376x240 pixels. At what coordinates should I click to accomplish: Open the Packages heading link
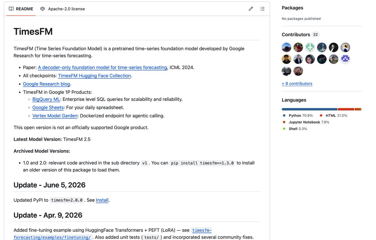coord(292,8)
